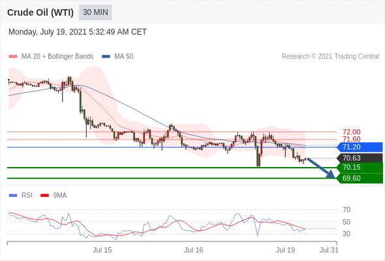Click the Jul 19 date axis label
This screenshot has height=261, width=385.
point(285,250)
